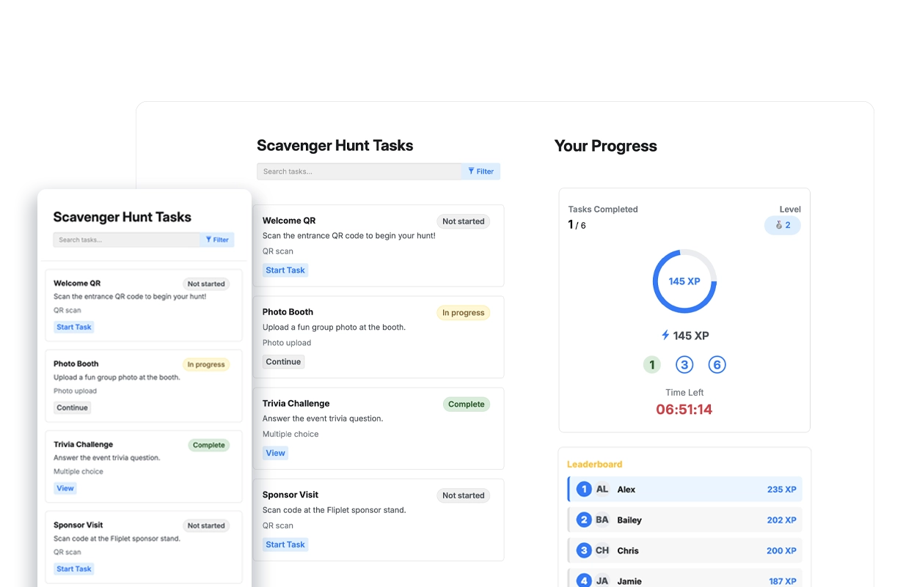Click the 202 XP score for Bailey
Viewport: 914px width, 587px height.
(x=782, y=520)
